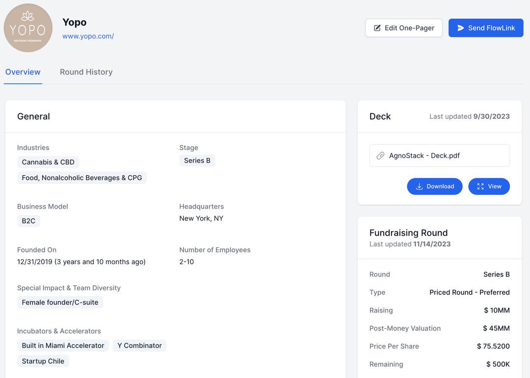Click the Y Combinator accelerator tag

coord(139,346)
